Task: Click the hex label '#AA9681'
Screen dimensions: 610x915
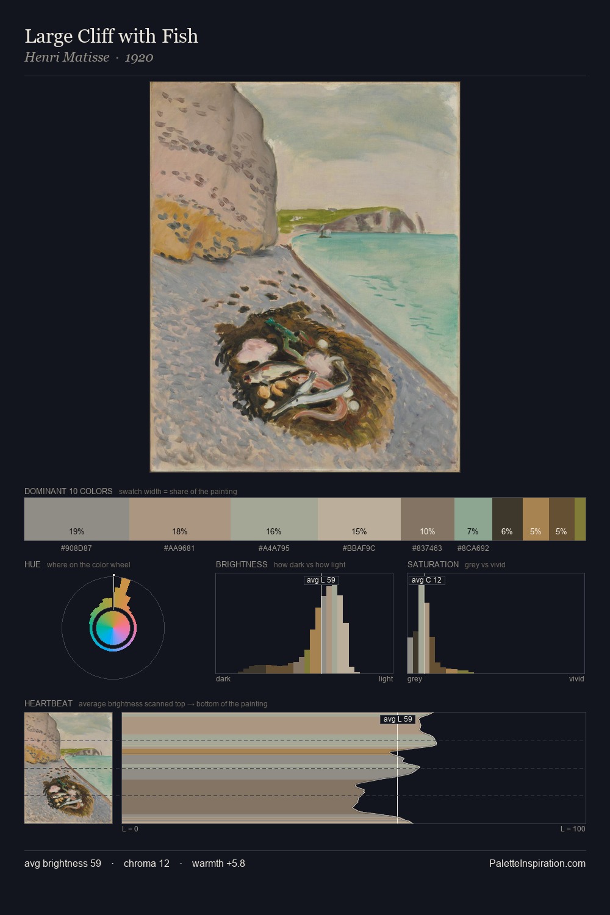Action: pyautogui.click(x=179, y=548)
